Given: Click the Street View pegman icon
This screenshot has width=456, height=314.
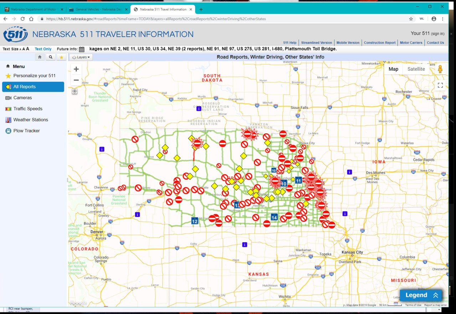Looking at the screenshot, I should (440, 69).
